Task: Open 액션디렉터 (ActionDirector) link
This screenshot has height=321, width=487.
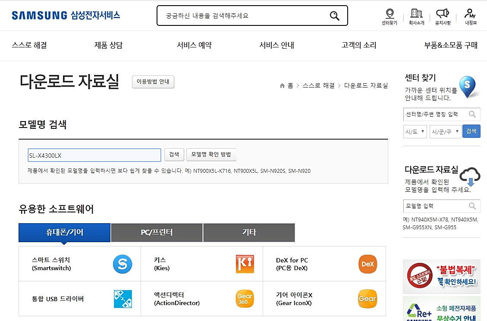Action: [177, 299]
